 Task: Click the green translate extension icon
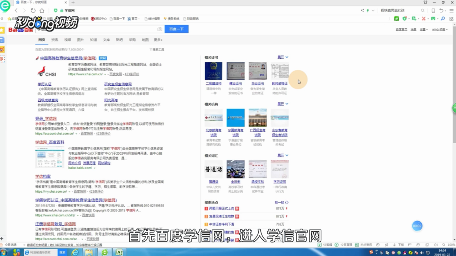(x=414, y=18)
